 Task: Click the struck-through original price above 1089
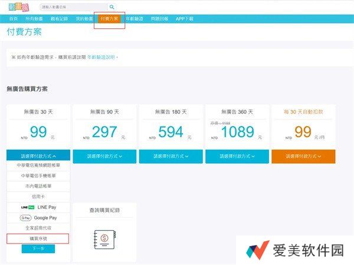tap(220, 123)
